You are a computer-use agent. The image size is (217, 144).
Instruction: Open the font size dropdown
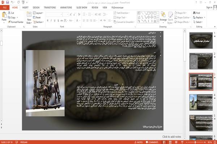68,14
